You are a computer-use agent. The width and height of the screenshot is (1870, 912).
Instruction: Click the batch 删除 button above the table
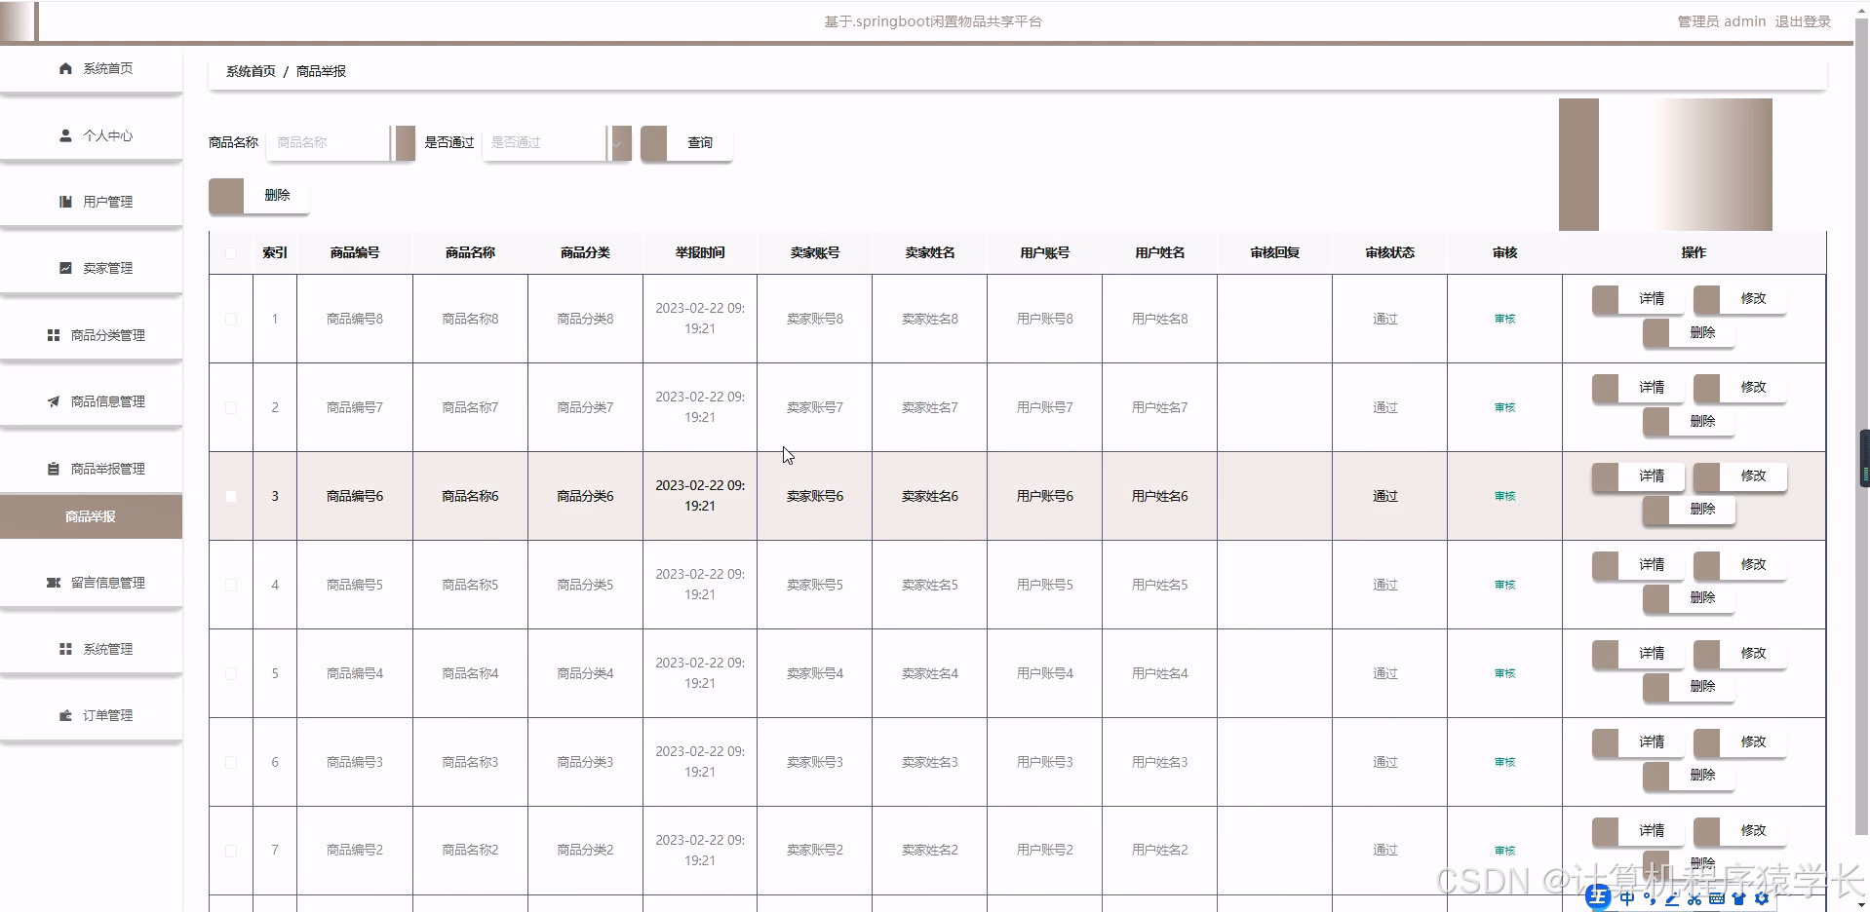259,195
